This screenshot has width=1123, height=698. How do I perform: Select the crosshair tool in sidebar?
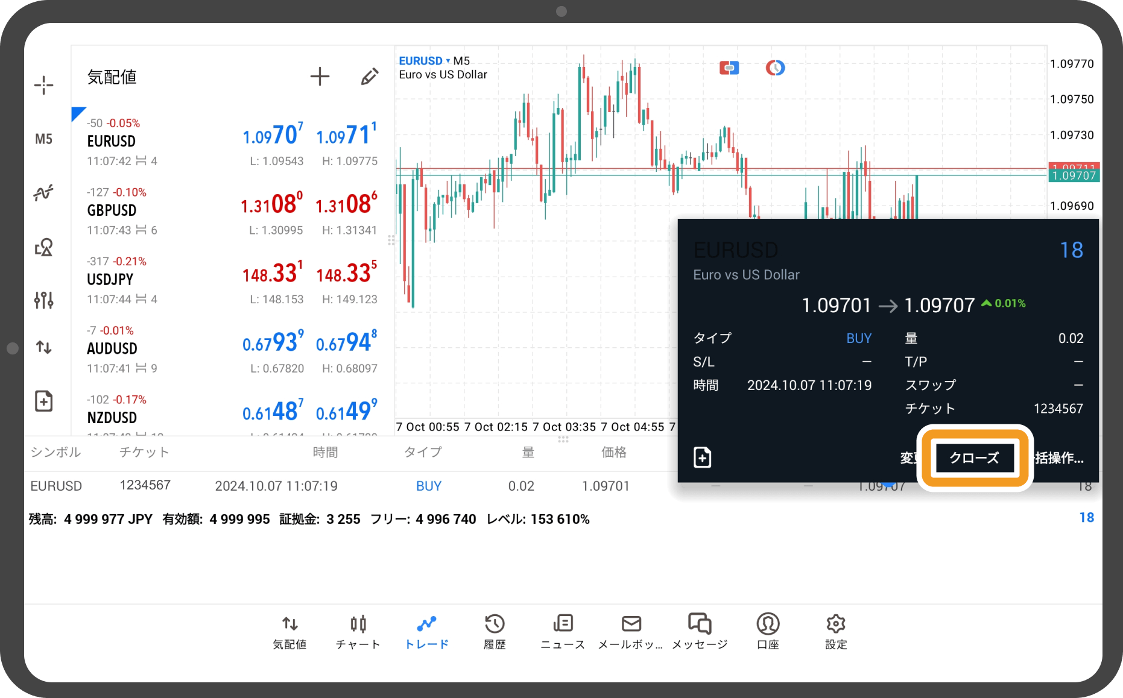tap(43, 86)
